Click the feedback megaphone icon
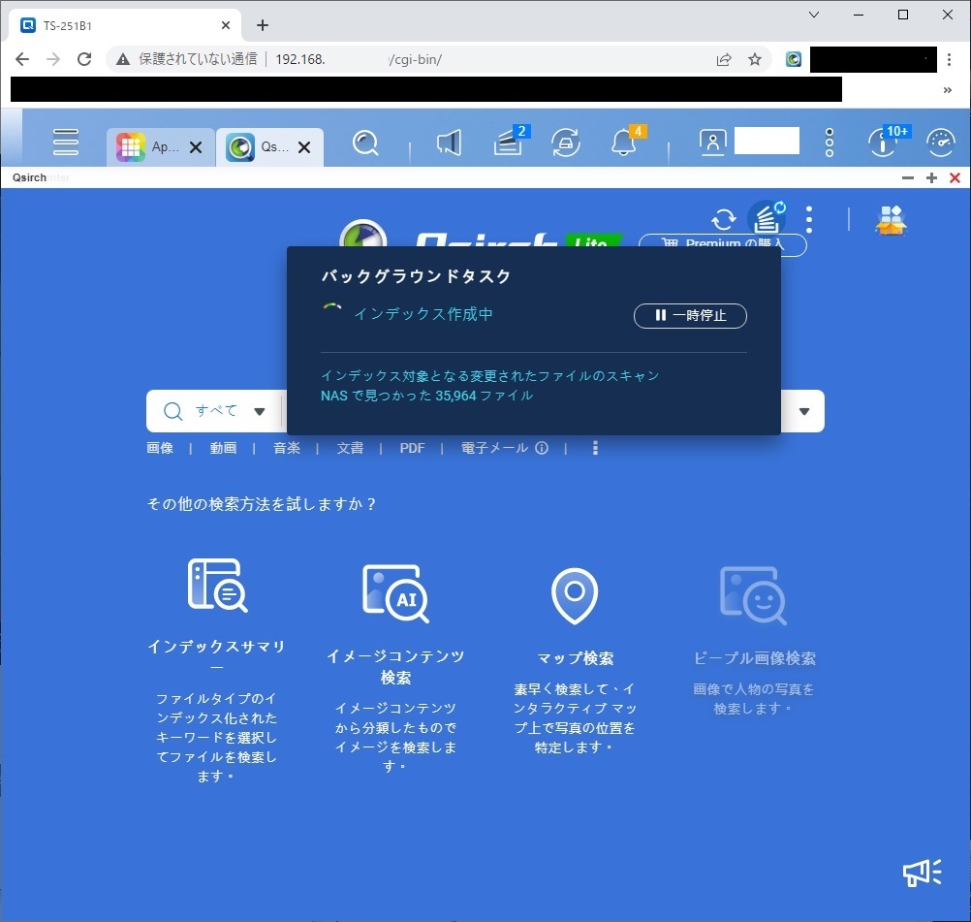The height and width of the screenshot is (922, 971). [923, 873]
